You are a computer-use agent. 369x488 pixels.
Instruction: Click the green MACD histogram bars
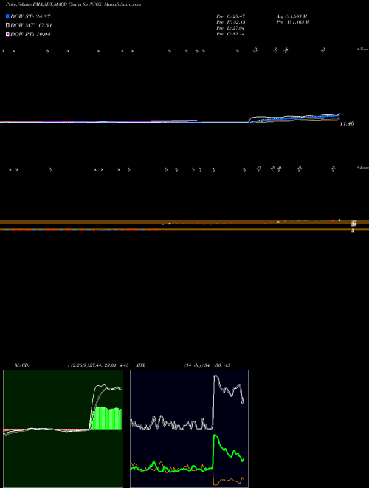click(106, 418)
